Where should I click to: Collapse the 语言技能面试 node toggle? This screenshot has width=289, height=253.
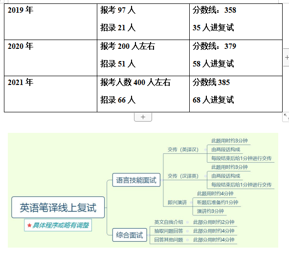point(162,180)
